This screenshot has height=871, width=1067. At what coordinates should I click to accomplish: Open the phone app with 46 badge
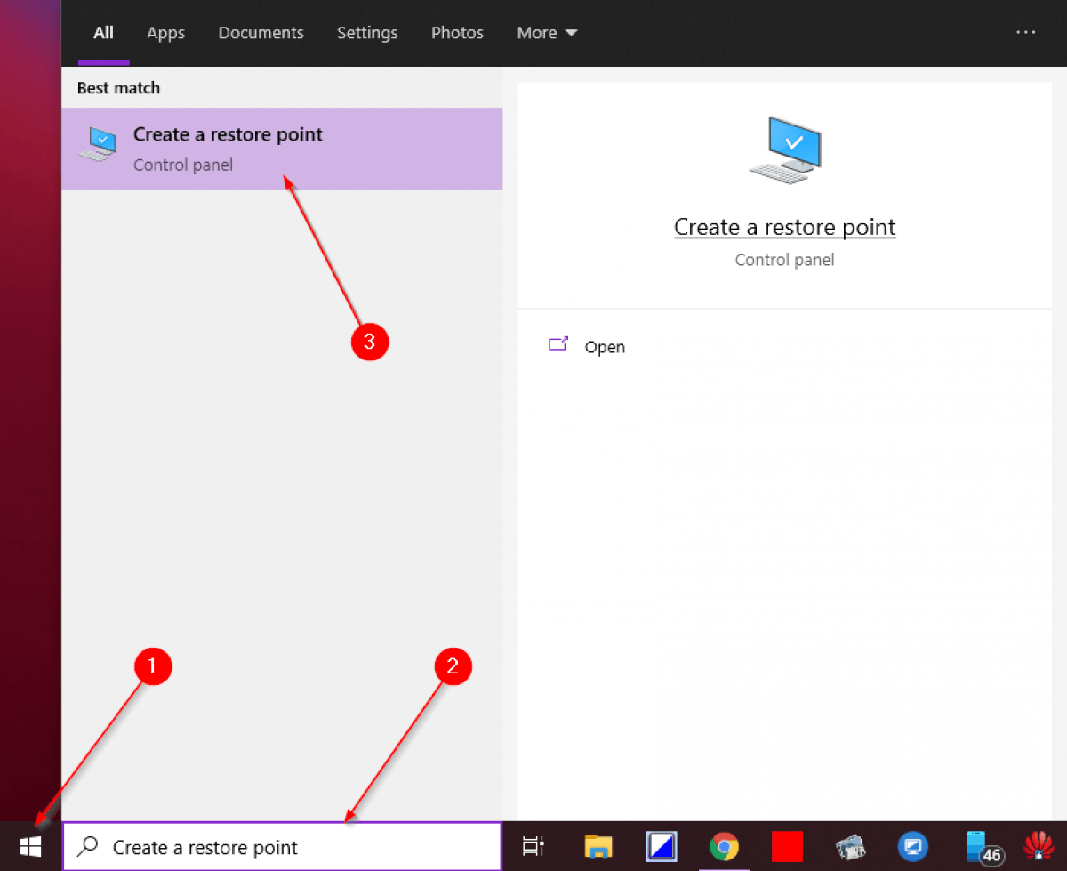coord(981,847)
